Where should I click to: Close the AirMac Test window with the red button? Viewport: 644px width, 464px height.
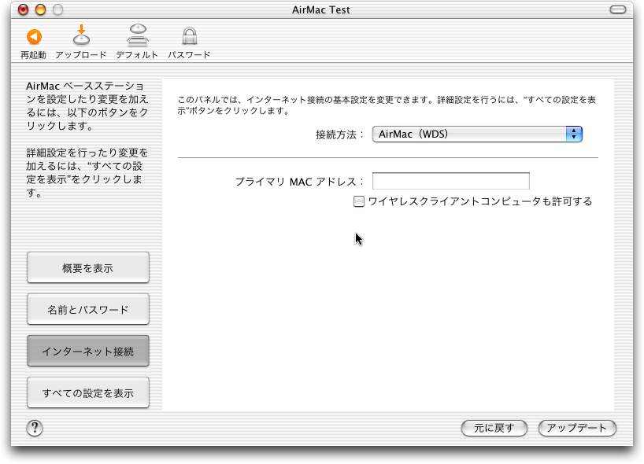pyautogui.click(x=23, y=10)
